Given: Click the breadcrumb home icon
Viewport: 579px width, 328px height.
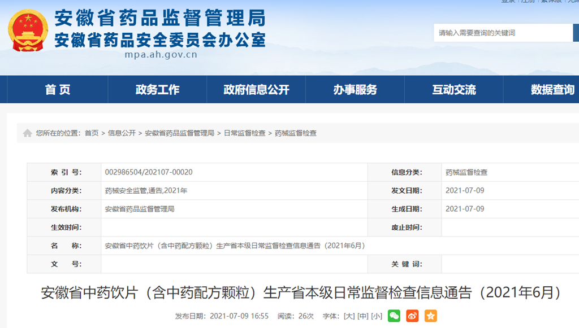Looking at the screenshot, I should pos(27,133).
